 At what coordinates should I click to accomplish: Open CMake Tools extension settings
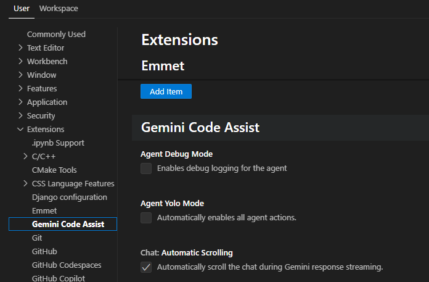click(54, 170)
